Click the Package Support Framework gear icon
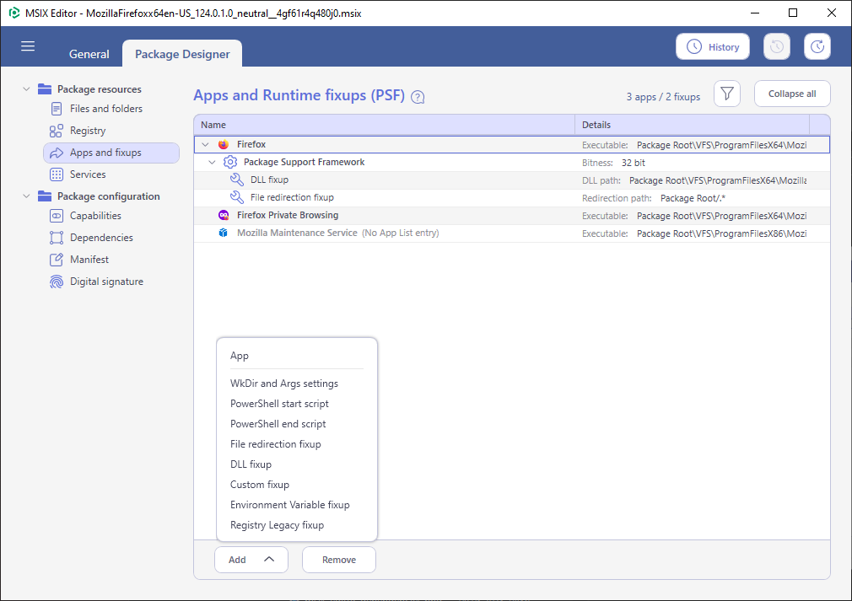The height and width of the screenshot is (601, 852). 230,162
